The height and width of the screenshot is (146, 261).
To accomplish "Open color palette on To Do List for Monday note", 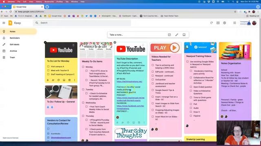I will point(58,80).
